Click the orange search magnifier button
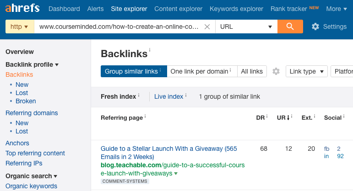The image size is (353, 191). pyautogui.click(x=290, y=27)
